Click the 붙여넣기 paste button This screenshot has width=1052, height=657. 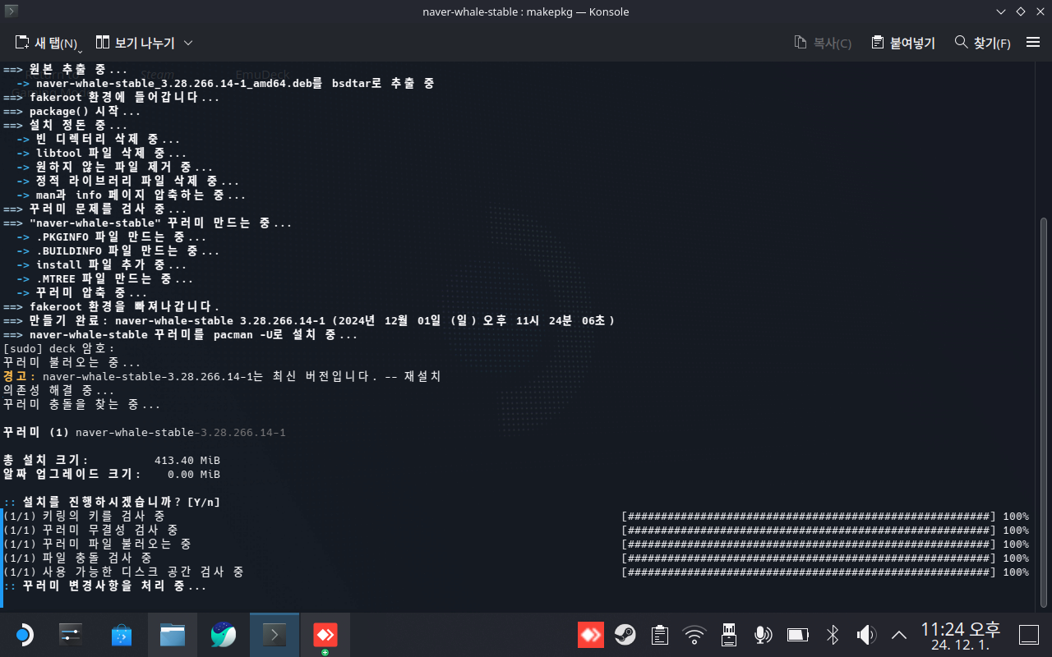[903, 43]
